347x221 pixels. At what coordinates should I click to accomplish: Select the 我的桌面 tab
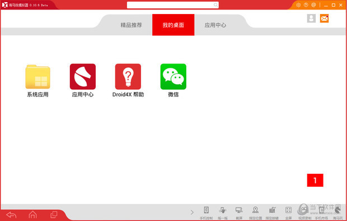pos(173,25)
